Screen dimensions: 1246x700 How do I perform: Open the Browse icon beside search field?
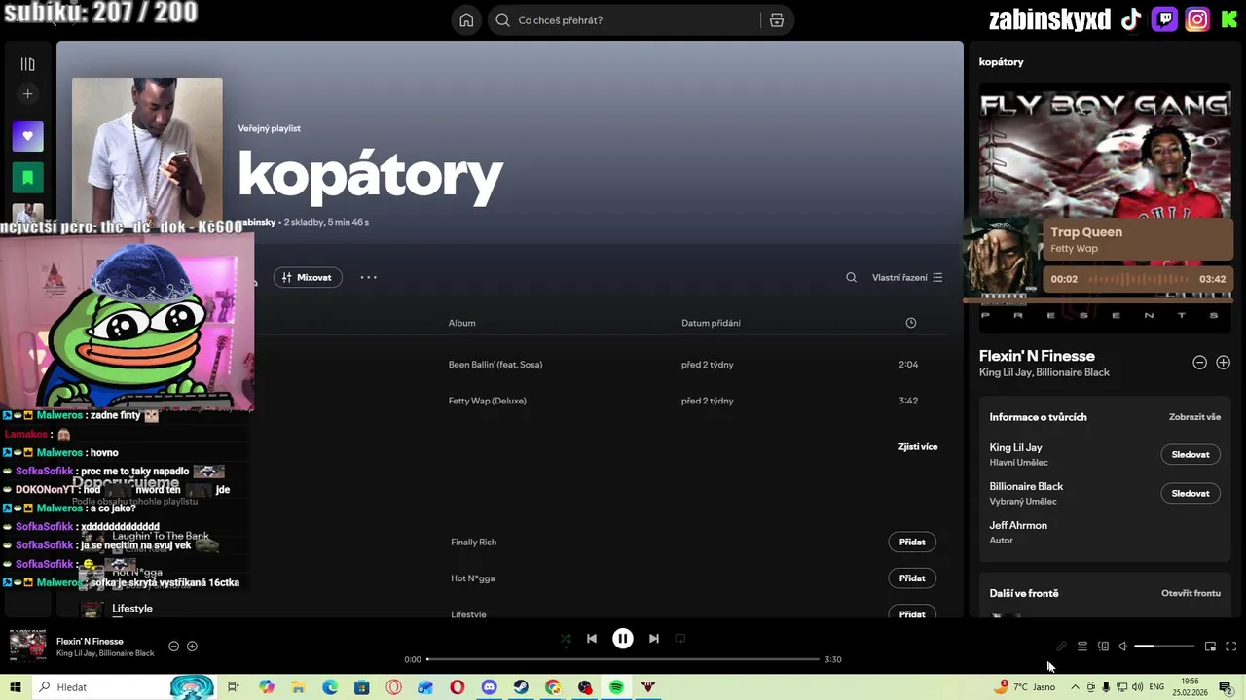point(777,20)
